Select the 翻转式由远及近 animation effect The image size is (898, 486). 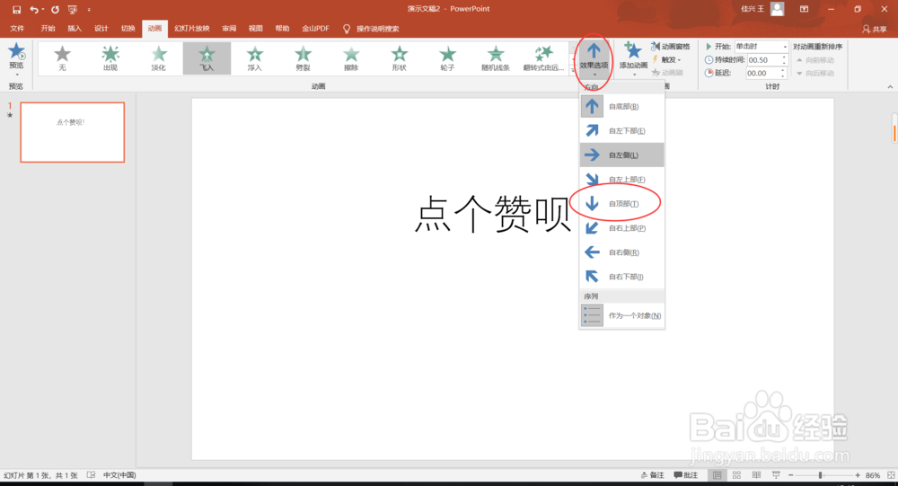coord(543,57)
